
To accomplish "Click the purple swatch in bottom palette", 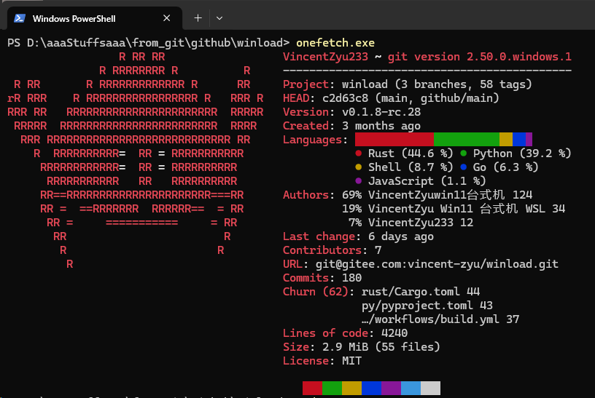I will [392, 388].
